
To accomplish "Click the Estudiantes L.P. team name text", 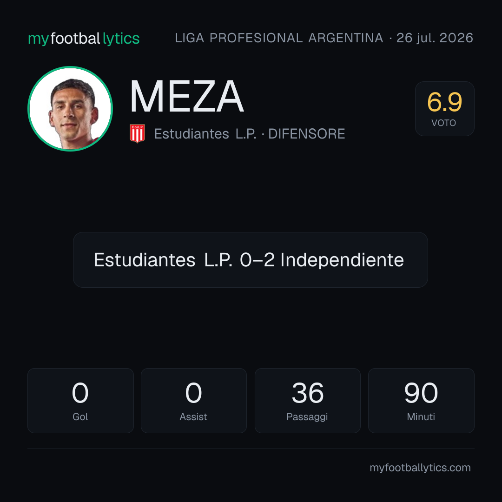I will coord(205,134).
